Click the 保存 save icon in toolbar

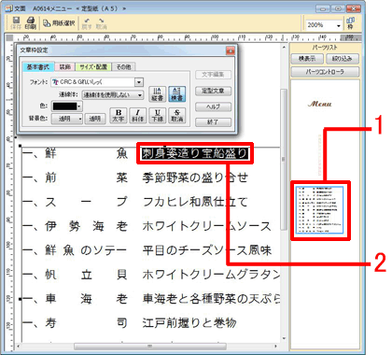pos(16,23)
